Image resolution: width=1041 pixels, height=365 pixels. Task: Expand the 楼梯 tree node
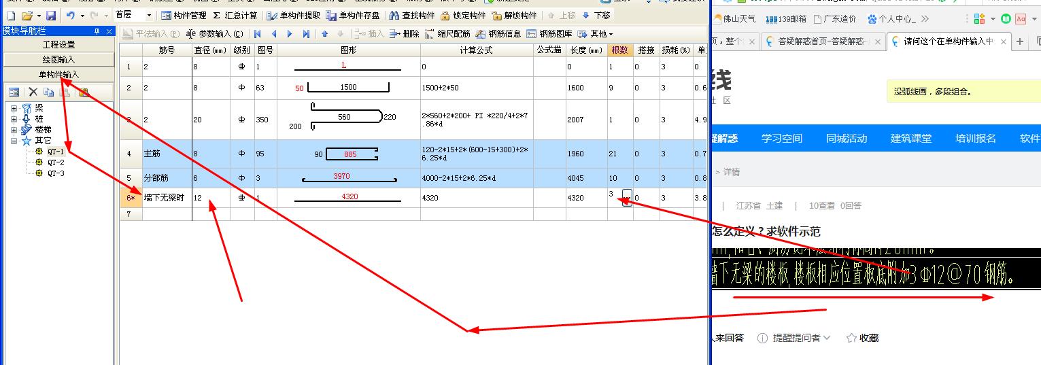coord(14,130)
